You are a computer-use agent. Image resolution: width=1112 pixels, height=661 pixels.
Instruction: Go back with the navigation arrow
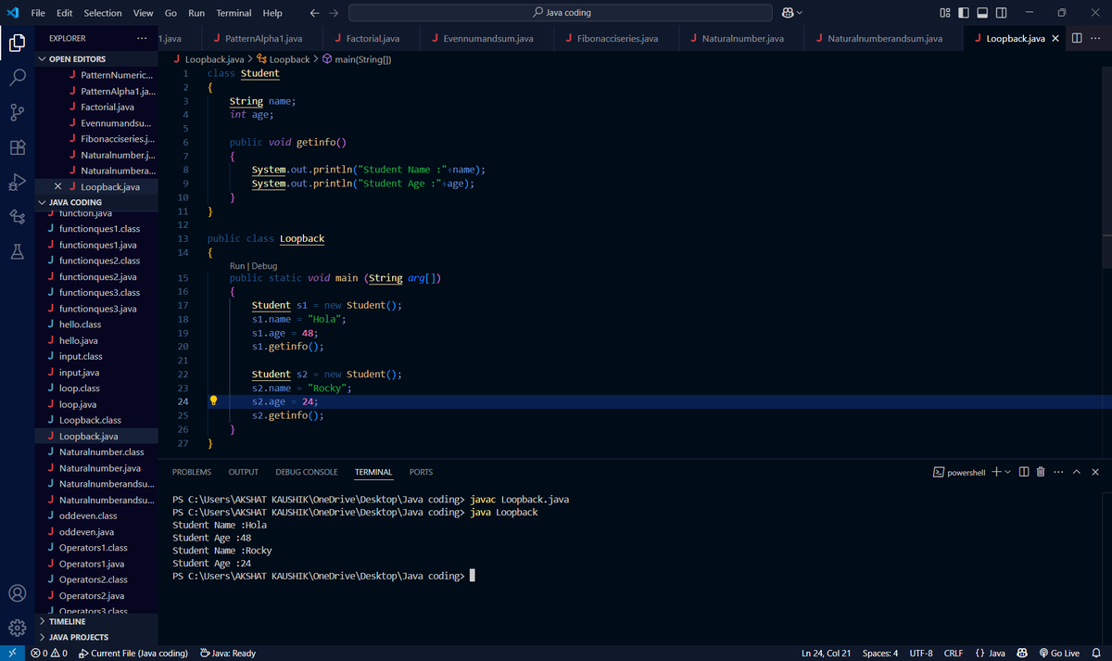coord(314,13)
